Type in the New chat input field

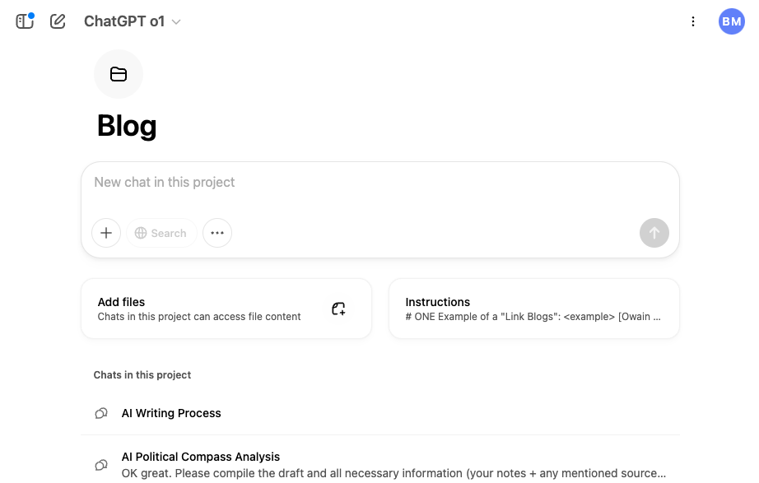(379, 183)
